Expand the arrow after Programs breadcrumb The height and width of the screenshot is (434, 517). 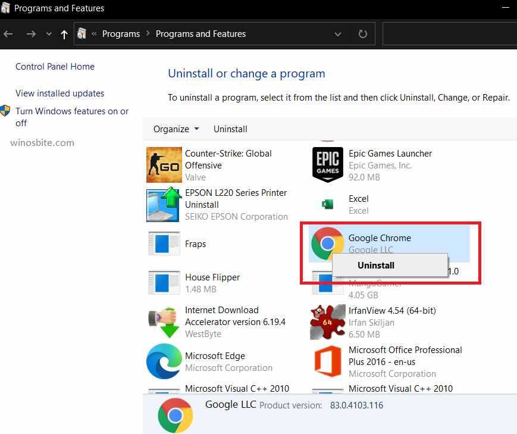click(x=148, y=34)
